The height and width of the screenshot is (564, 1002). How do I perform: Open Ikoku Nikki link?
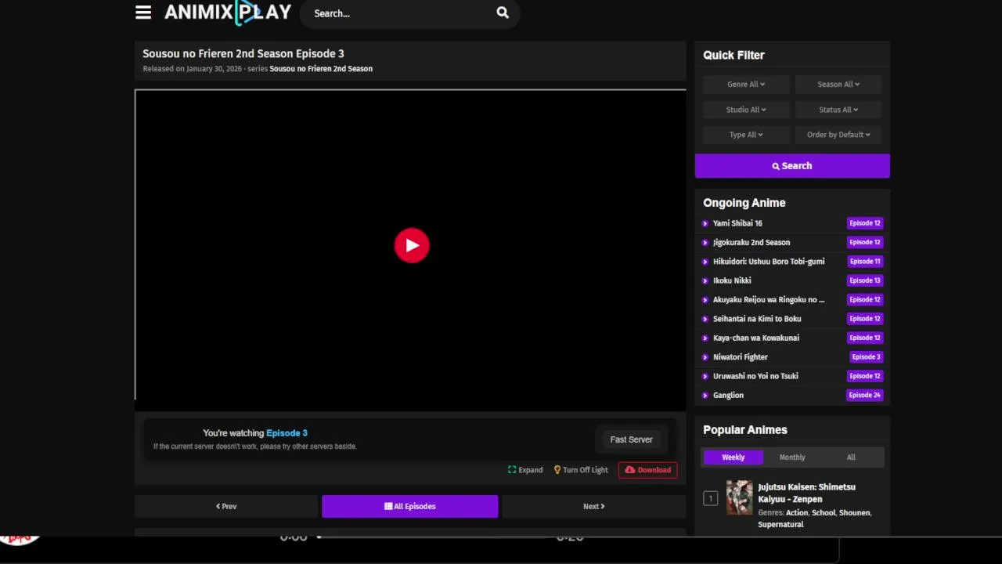[732, 280]
